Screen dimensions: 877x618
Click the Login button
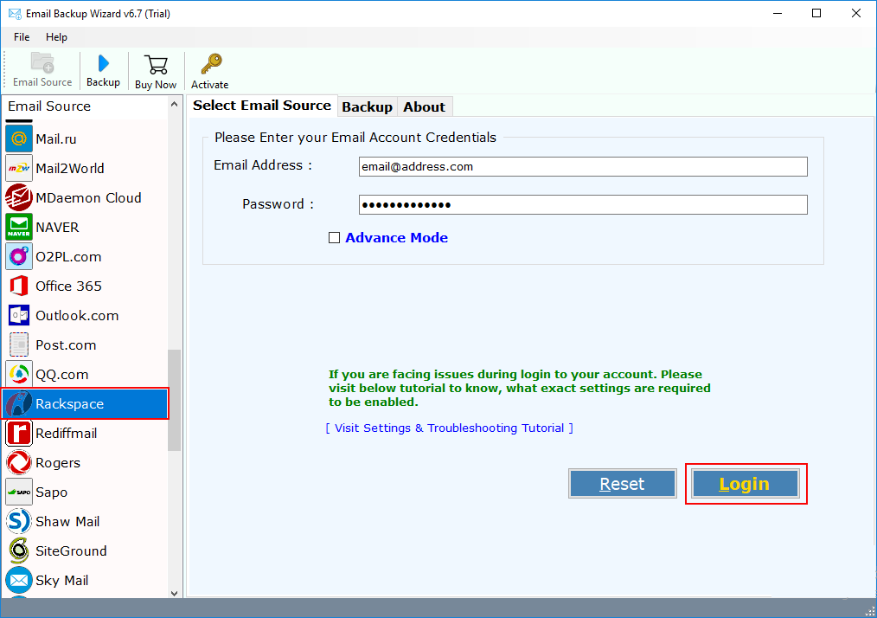tap(745, 484)
